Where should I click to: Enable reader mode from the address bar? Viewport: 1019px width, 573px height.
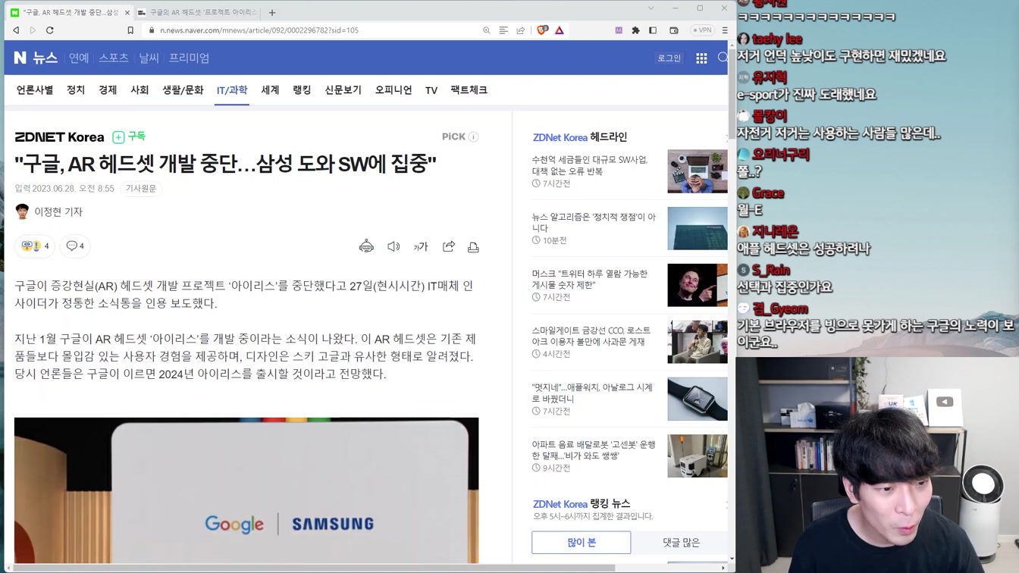(503, 30)
